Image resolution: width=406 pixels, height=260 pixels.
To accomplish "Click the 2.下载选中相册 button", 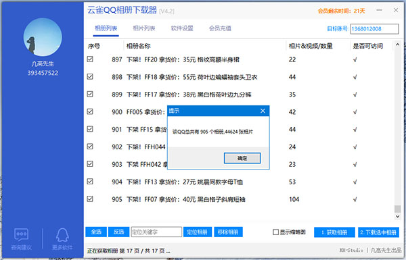I will [x=378, y=232].
